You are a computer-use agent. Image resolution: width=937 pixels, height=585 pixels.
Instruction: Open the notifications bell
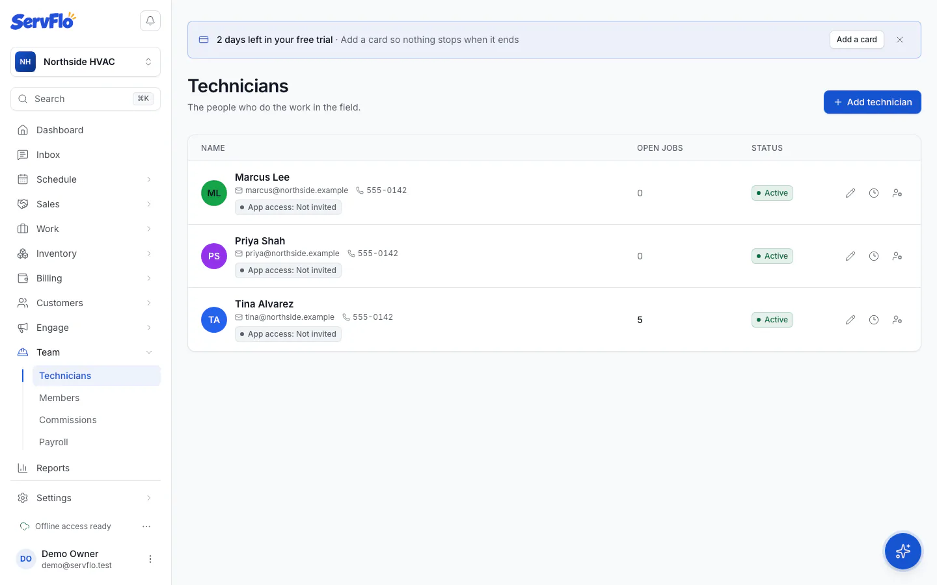tap(150, 21)
